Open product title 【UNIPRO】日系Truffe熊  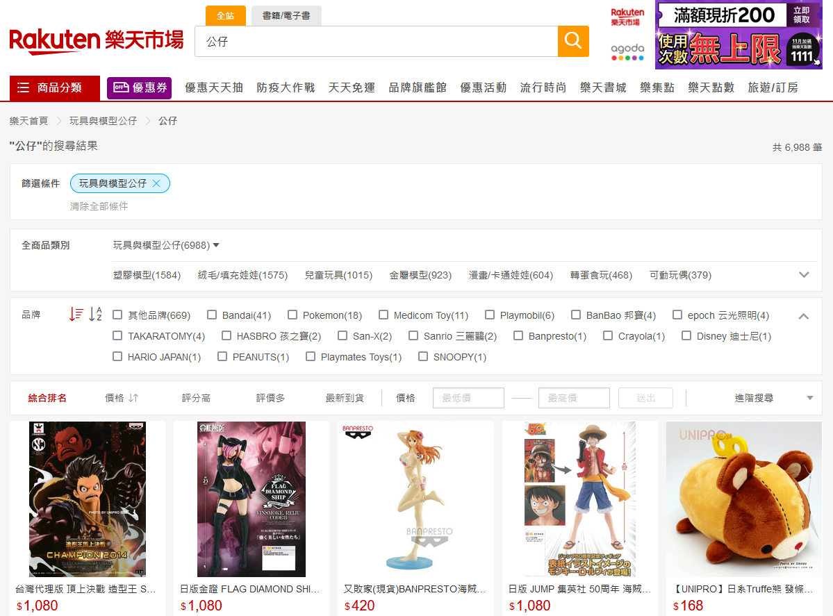coord(743,589)
